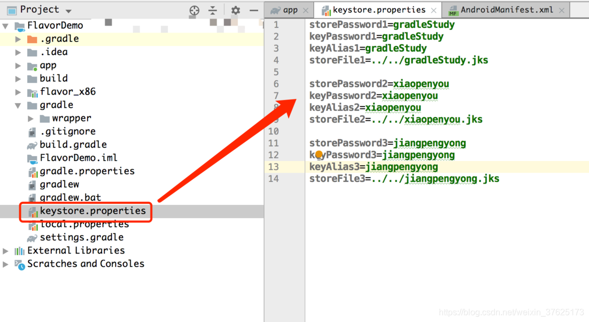Click the app module folder icon
The height and width of the screenshot is (322, 589).
32,66
